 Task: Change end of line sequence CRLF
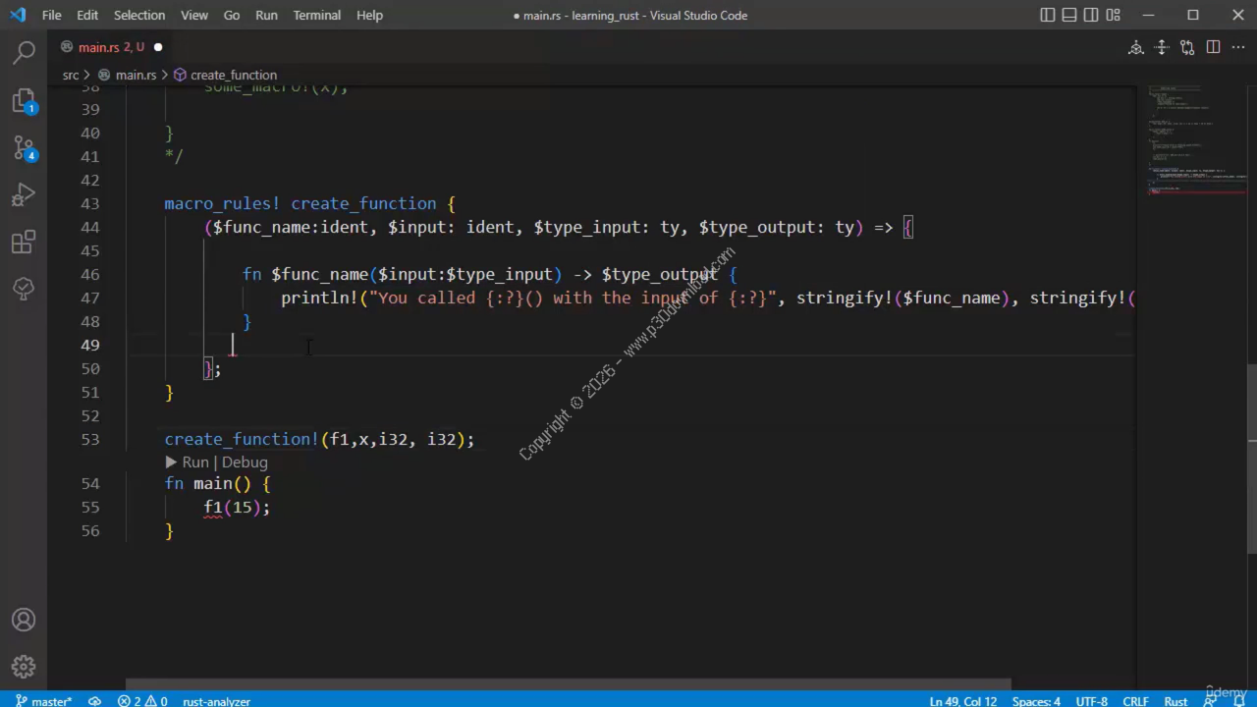[1135, 701]
